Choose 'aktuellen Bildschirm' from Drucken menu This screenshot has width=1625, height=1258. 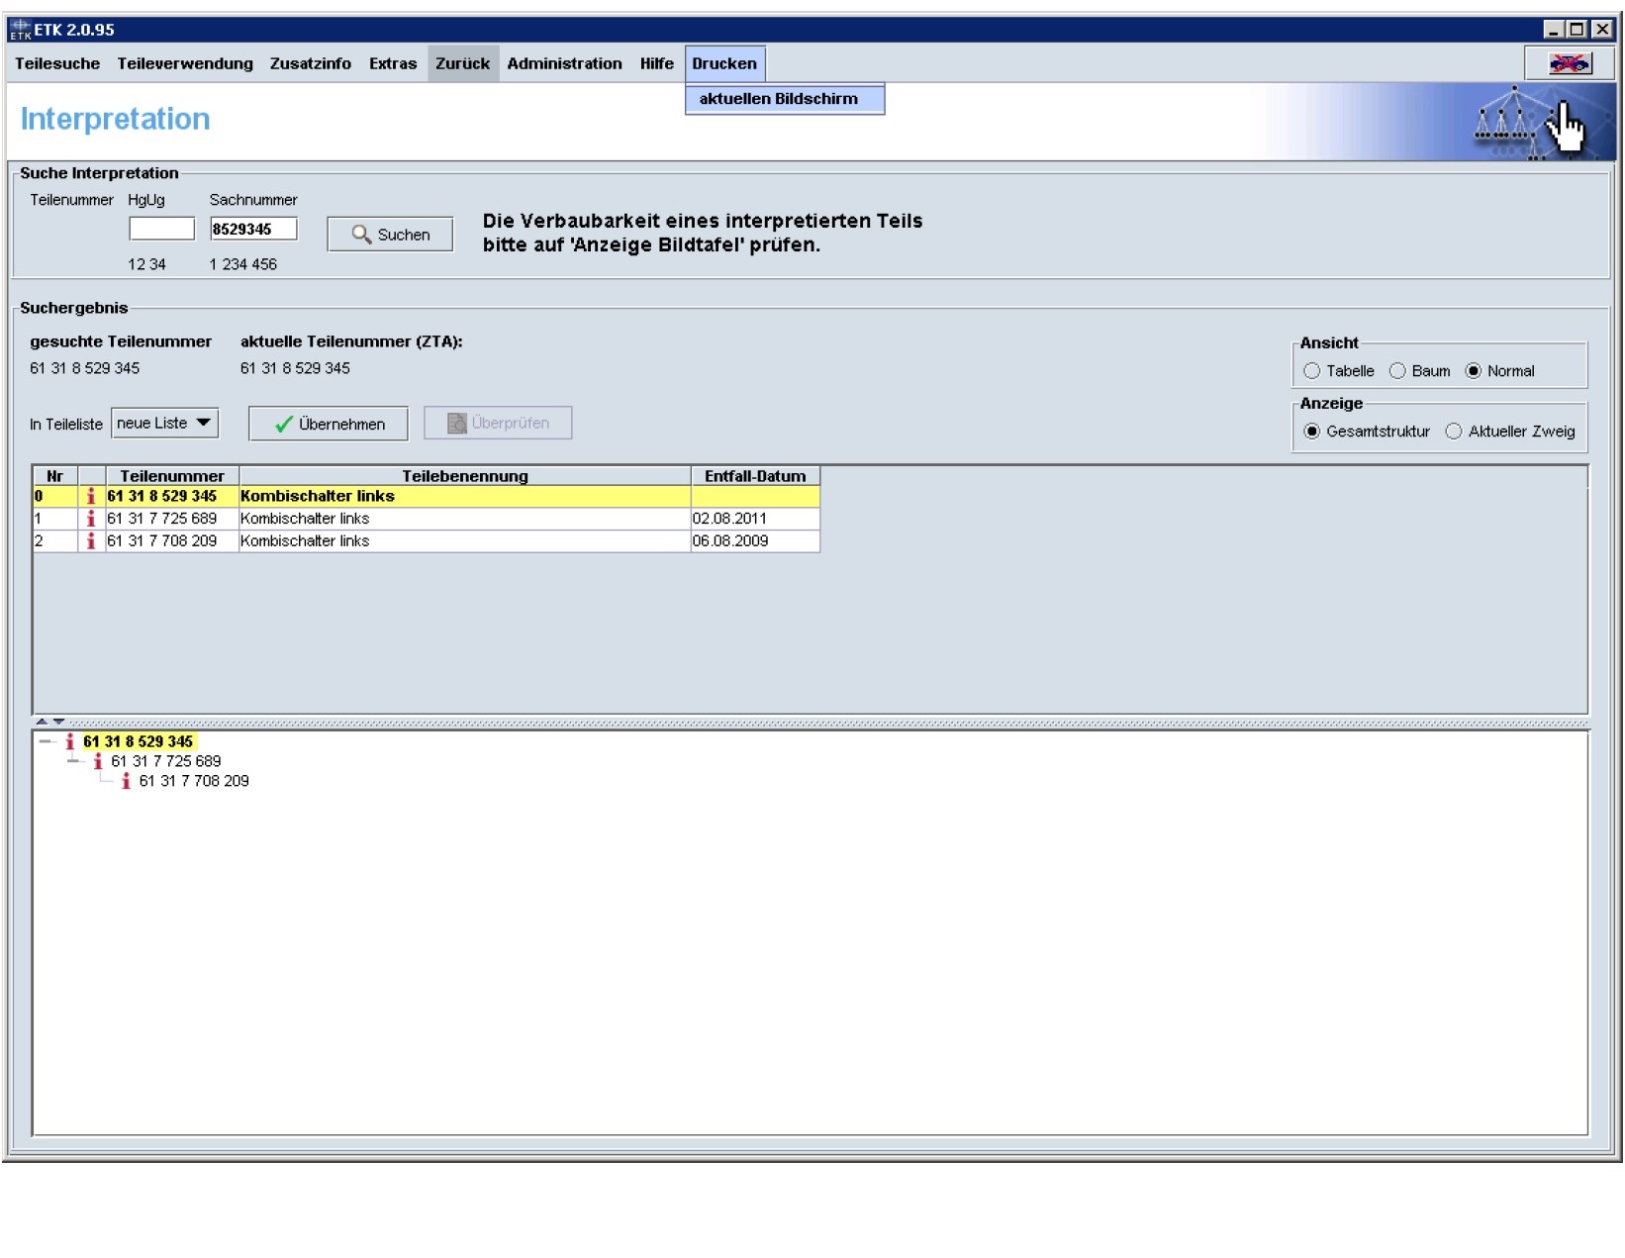(779, 99)
